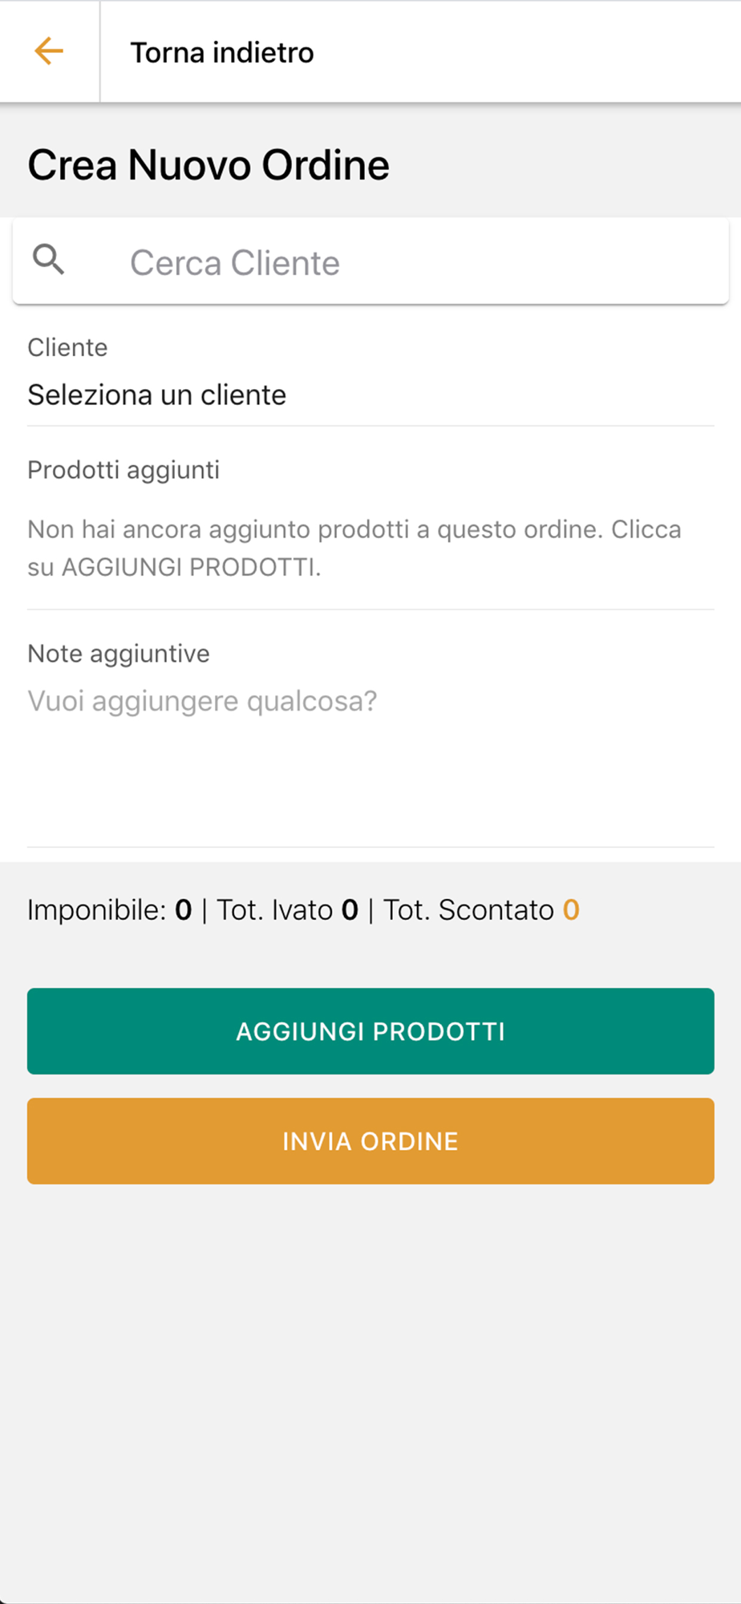Click the "Imponibile:" label text
The height and width of the screenshot is (1604, 741).
(97, 910)
